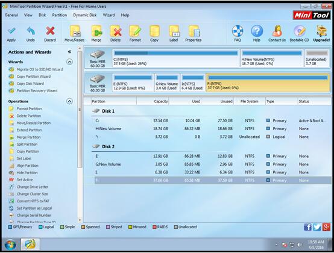Click the Help question mark icon
The width and height of the screenshot is (334, 253).
pos(257,31)
